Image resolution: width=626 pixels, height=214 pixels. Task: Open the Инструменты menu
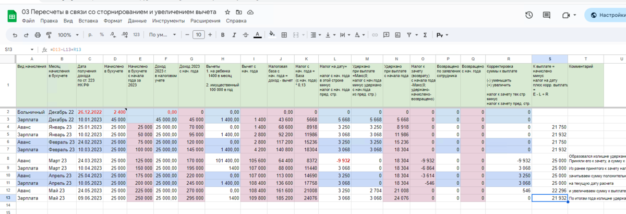168,21
